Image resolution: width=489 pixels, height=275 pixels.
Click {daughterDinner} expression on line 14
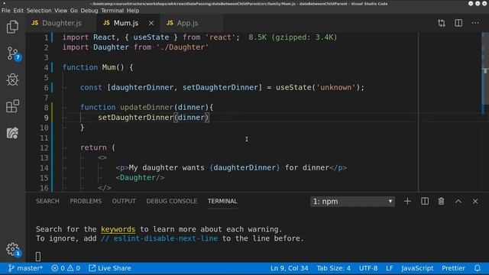coord(244,168)
